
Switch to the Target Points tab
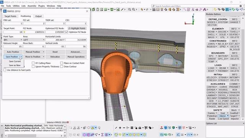(10, 16)
